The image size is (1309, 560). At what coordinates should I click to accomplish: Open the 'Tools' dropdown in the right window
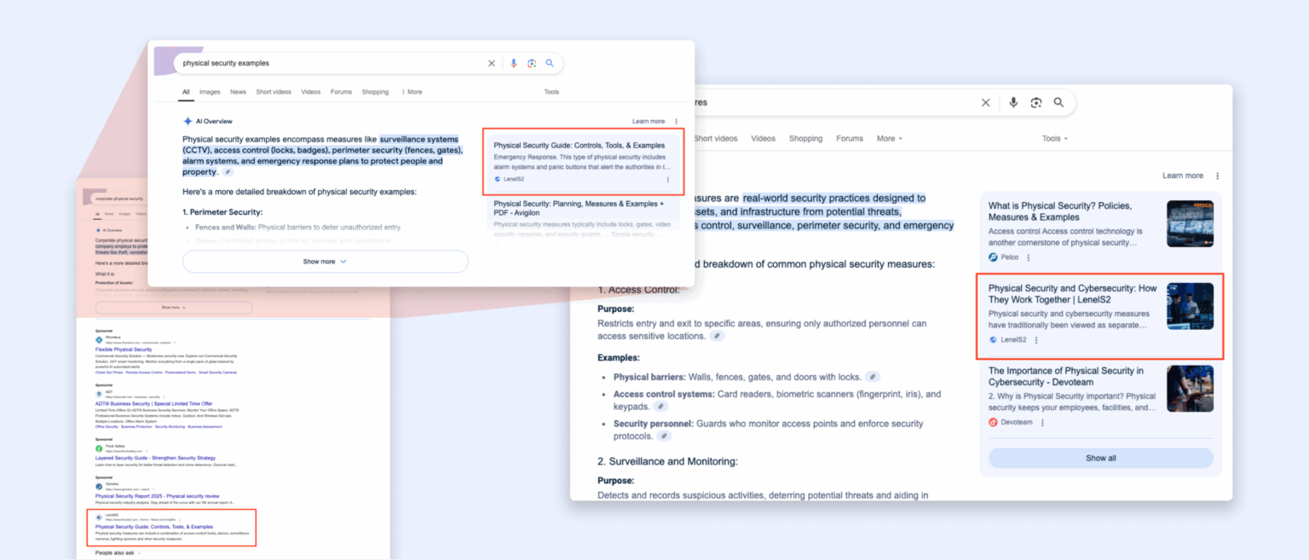[1054, 138]
